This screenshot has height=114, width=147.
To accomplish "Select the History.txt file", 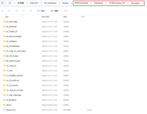I will 11,110.
